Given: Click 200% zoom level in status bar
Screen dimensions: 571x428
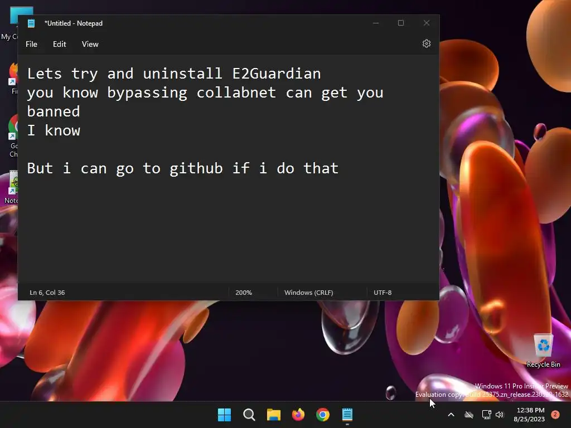Looking at the screenshot, I should (244, 293).
